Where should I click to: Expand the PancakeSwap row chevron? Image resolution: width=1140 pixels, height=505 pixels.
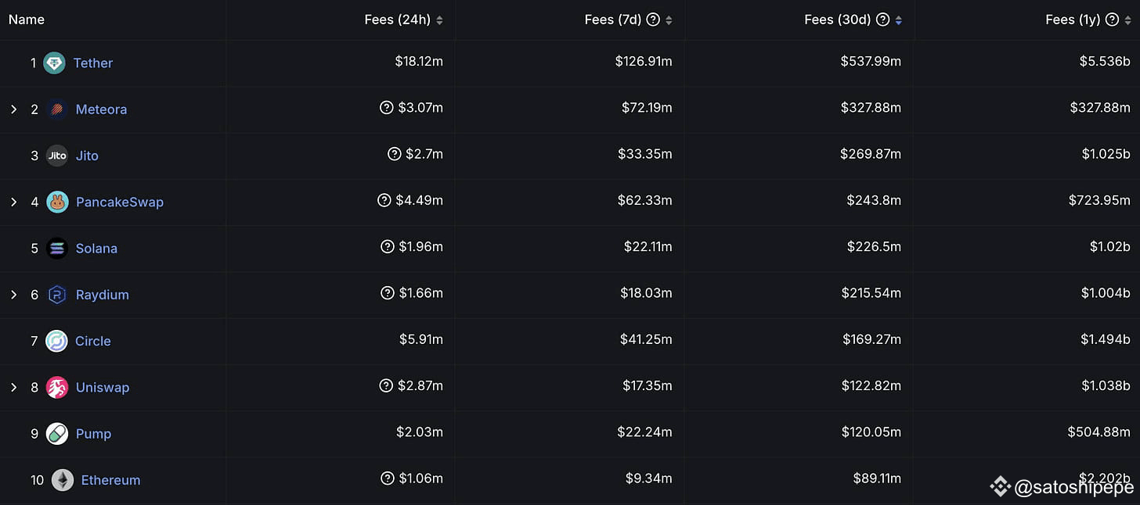click(x=13, y=202)
